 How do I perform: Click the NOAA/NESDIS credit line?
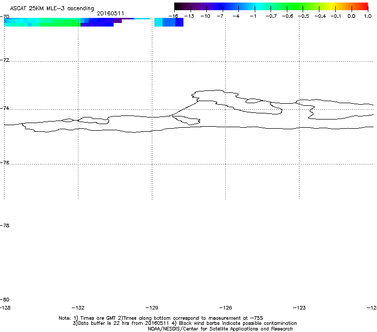point(220,328)
